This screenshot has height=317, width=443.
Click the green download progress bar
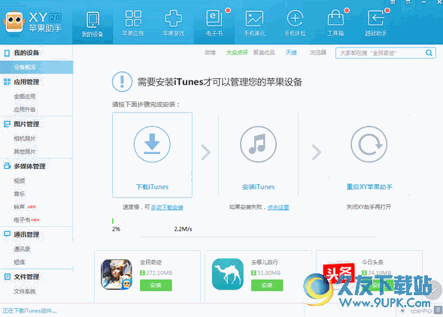[113, 221]
